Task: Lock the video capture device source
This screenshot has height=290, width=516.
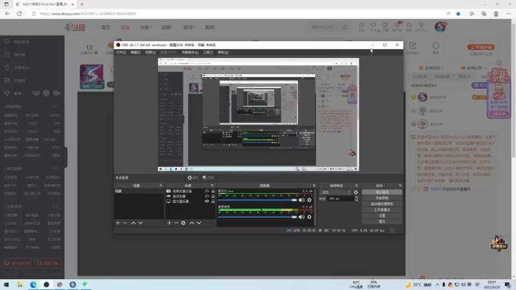Action: tap(213, 191)
